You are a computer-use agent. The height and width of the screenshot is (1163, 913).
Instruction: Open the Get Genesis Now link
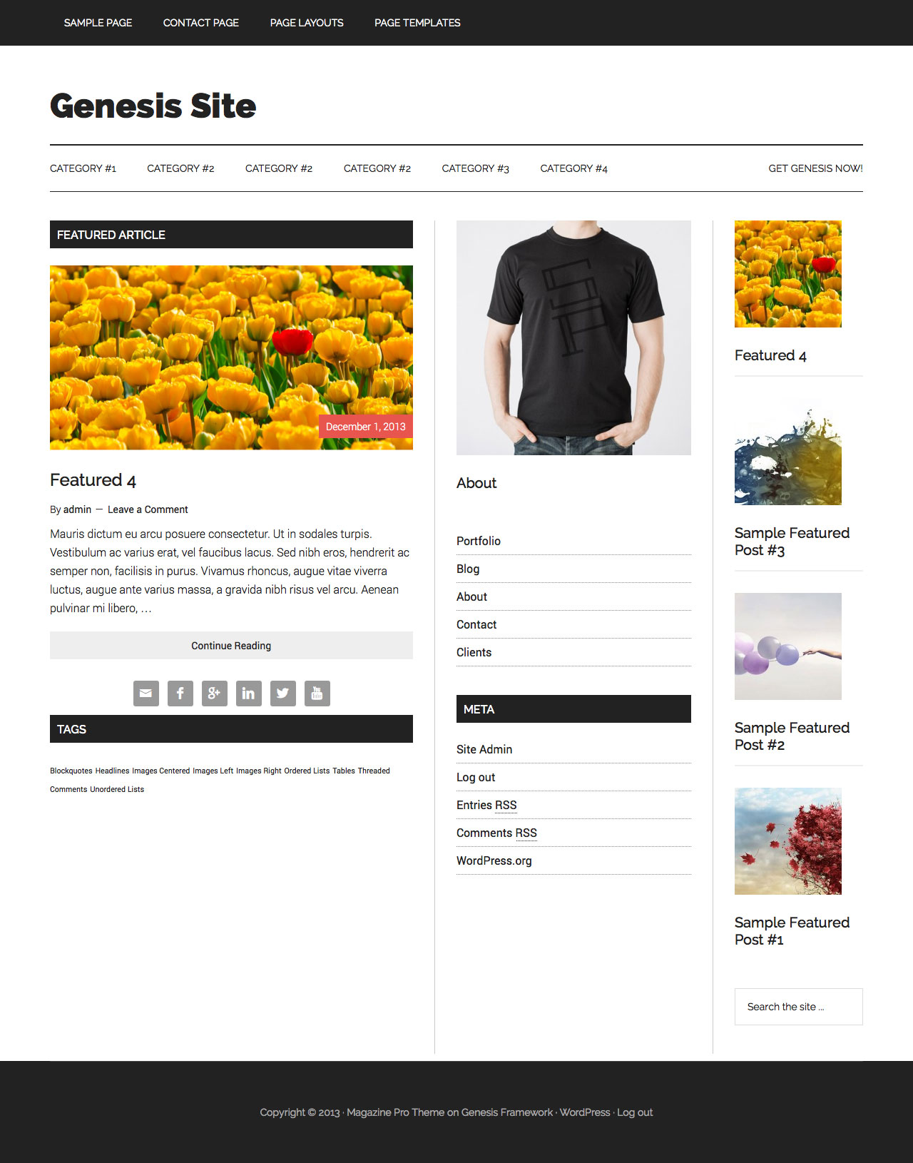click(815, 168)
